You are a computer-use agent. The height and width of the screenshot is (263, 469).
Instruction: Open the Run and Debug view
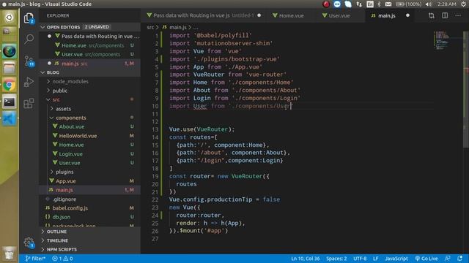29,82
